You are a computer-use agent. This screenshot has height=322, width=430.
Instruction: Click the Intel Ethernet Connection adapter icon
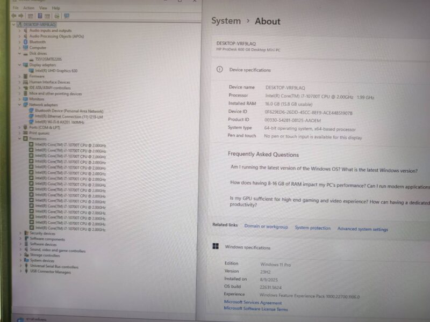[31, 116]
